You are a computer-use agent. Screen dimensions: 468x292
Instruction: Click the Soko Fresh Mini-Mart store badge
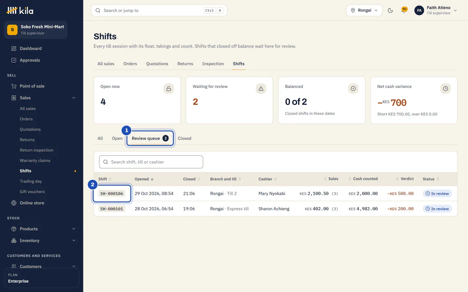(x=12, y=30)
